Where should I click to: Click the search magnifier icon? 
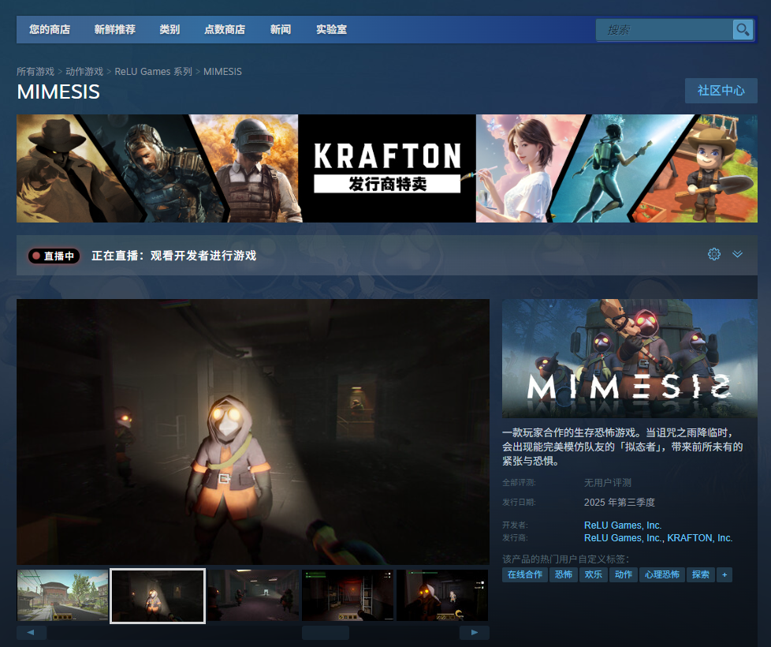tap(743, 30)
